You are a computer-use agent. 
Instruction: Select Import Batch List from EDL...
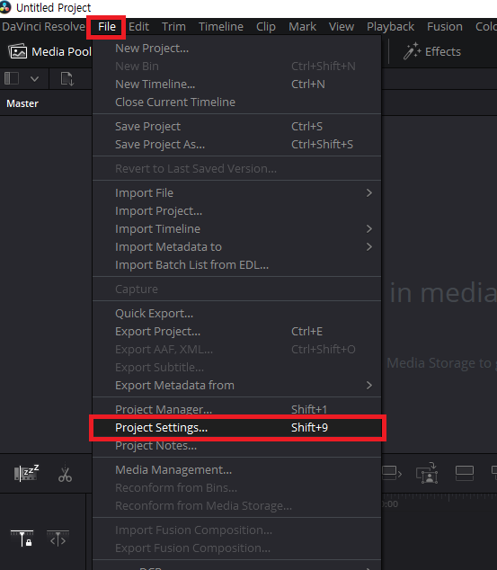coord(237,265)
